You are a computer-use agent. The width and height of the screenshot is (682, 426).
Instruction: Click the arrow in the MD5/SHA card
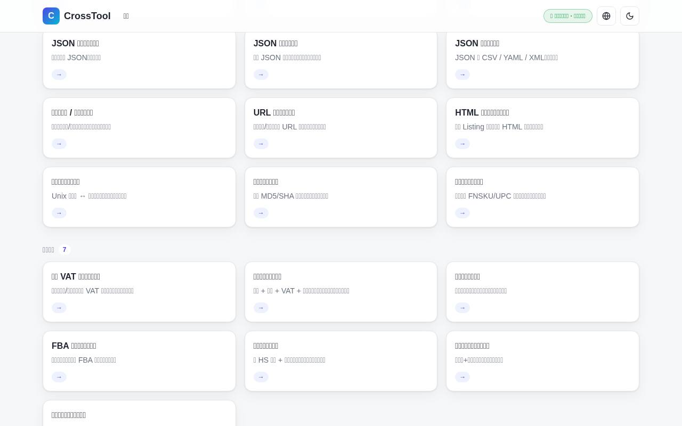click(x=261, y=213)
